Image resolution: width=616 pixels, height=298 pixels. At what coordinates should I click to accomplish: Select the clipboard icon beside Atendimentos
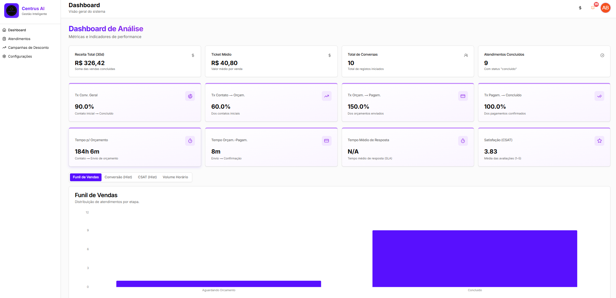[x=4, y=38]
